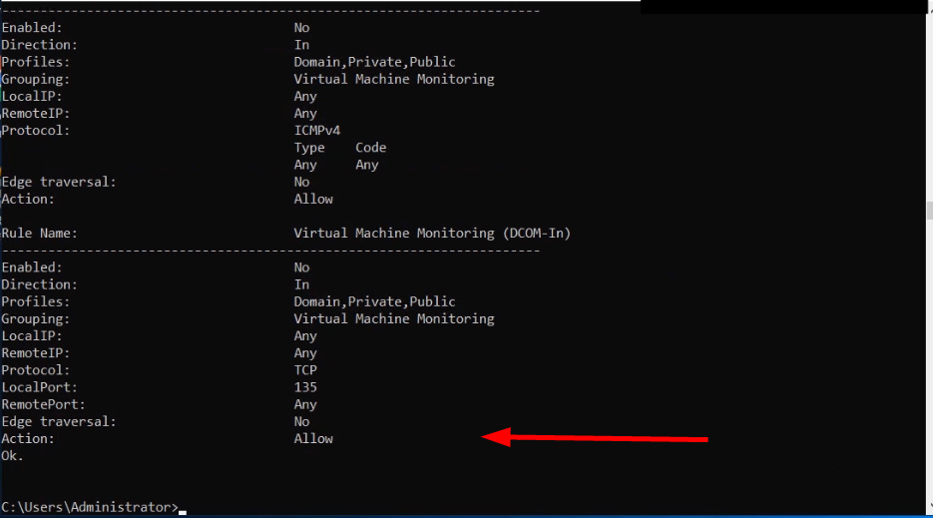This screenshot has height=518, width=933.
Task: Select 'Domain,Private,Public' profiles of the DCOM-In rule
Action: pyautogui.click(x=375, y=301)
